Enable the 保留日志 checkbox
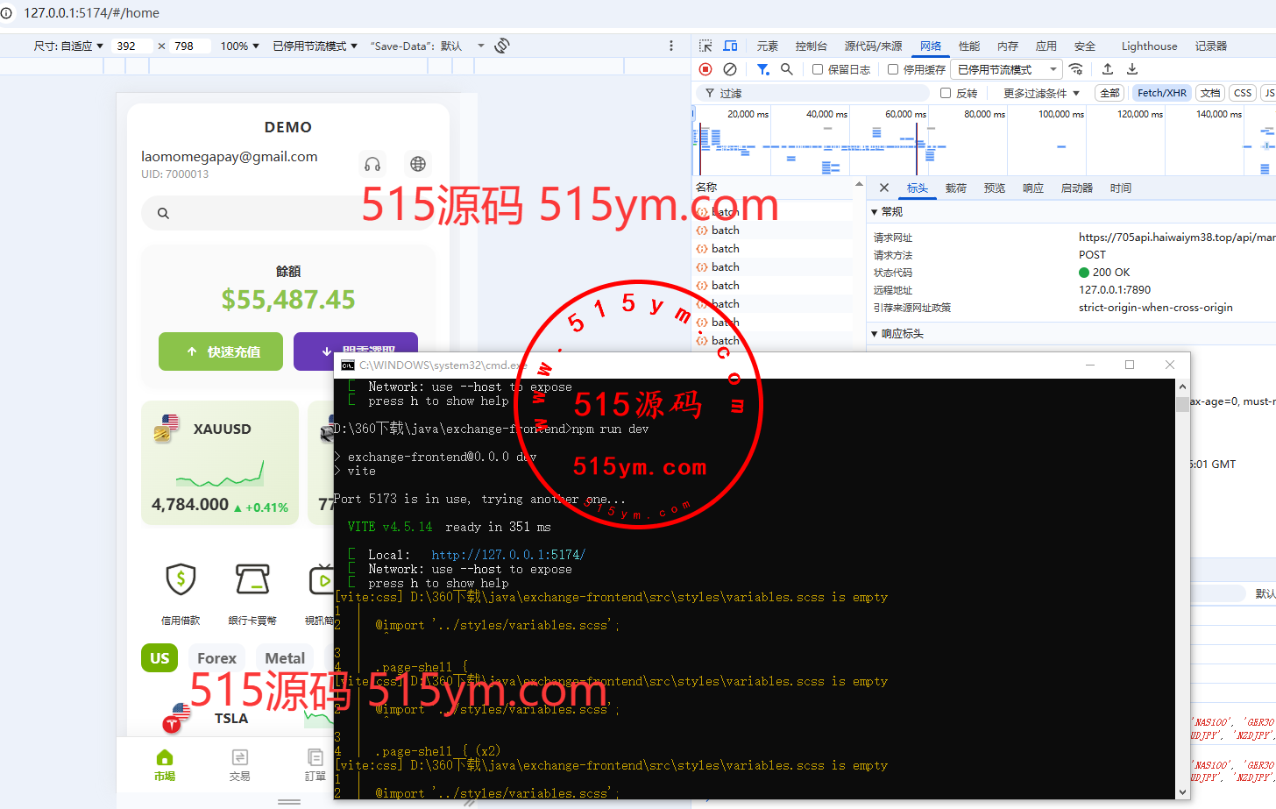 tap(817, 69)
